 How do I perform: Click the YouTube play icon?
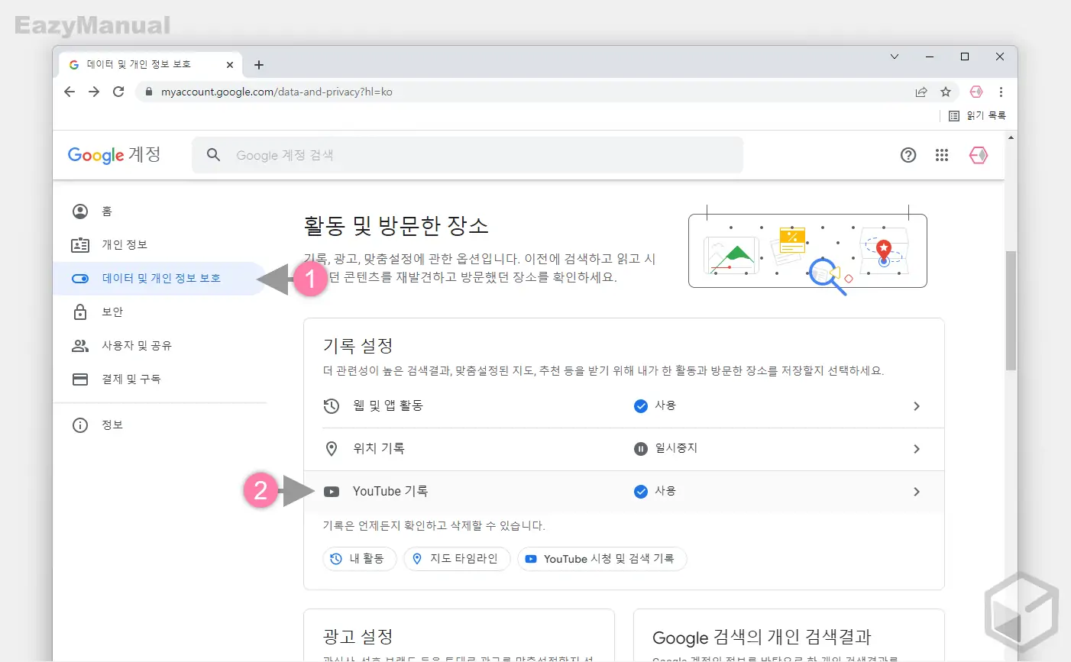point(332,492)
